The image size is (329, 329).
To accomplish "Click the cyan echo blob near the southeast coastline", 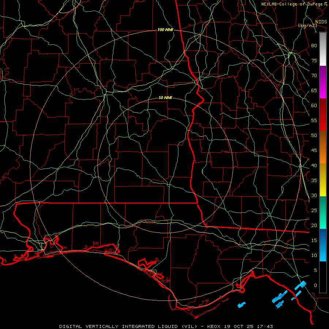I will tap(301, 285).
